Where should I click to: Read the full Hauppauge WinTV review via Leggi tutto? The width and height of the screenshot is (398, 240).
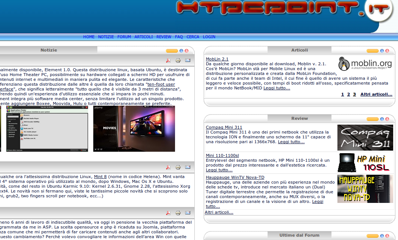point(317,201)
